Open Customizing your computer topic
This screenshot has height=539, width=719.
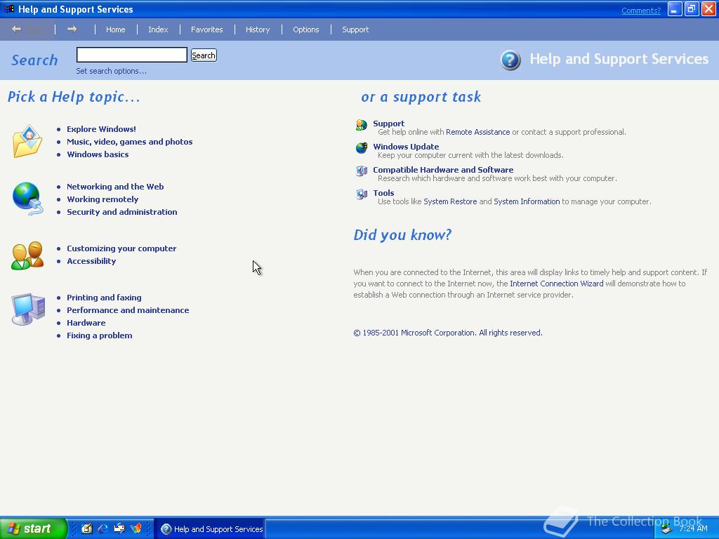coord(121,248)
